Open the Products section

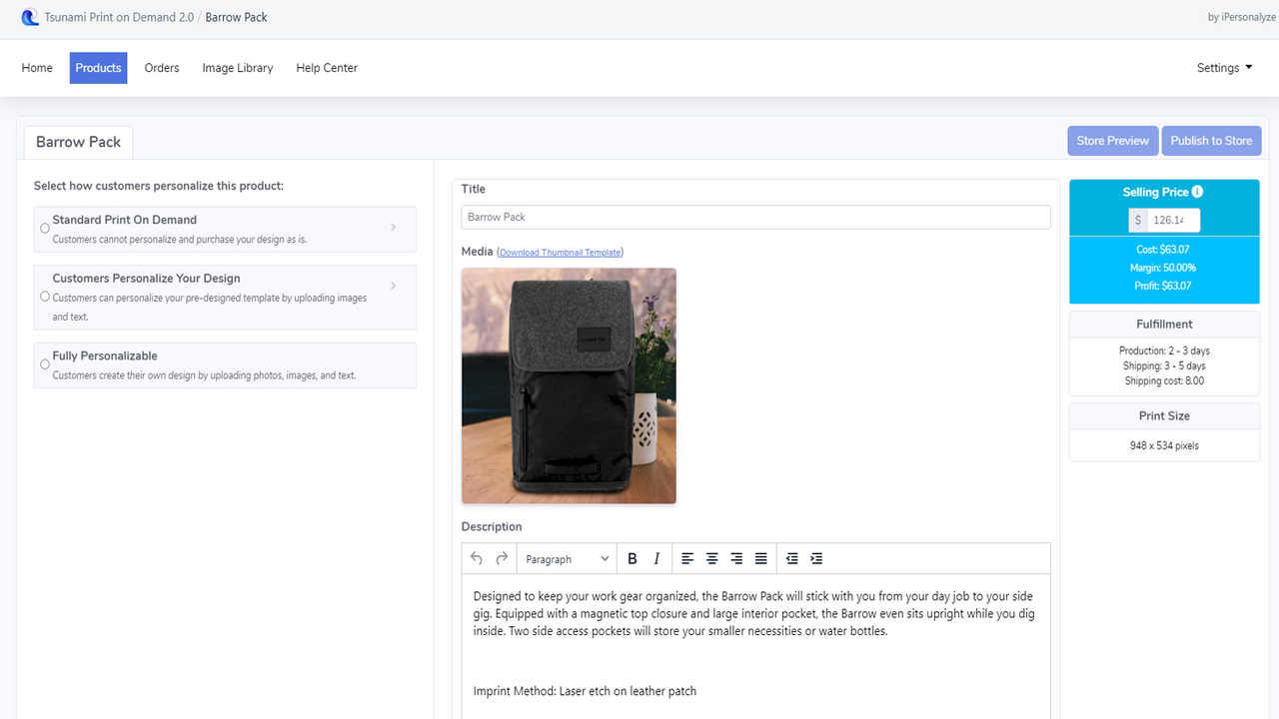pyautogui.click(x=98, y=68)
